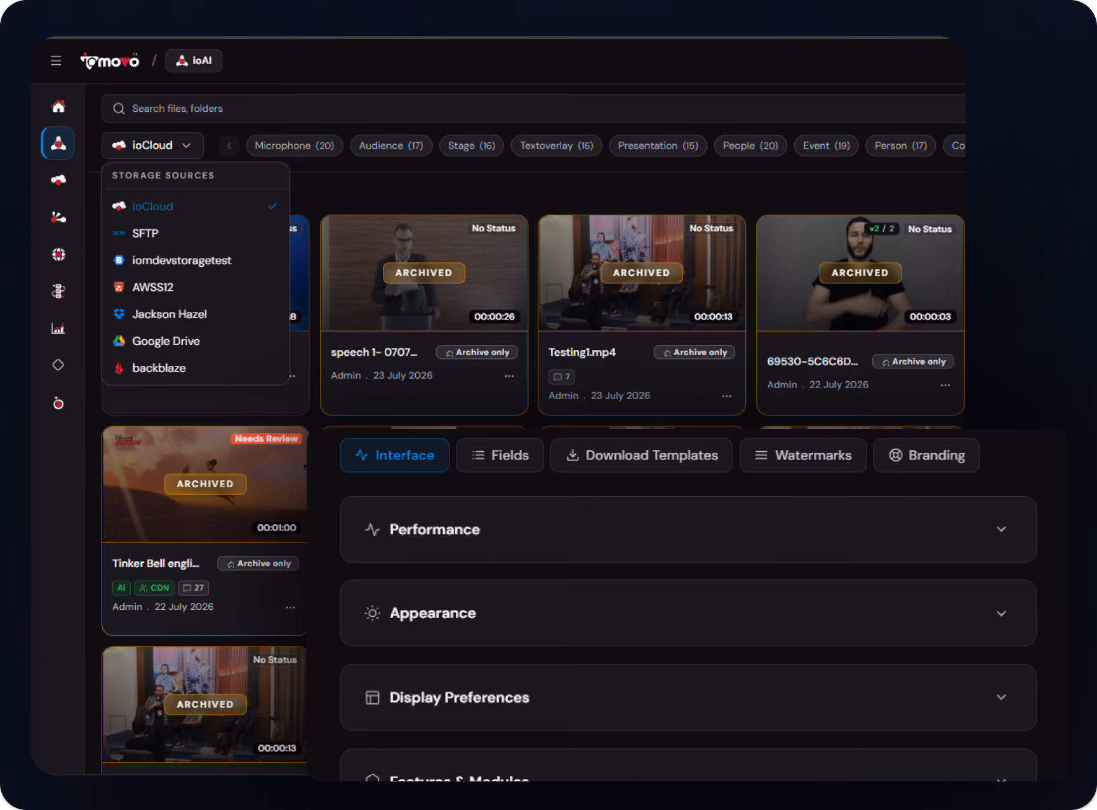The width and height of the screenshot is (1097, 810).
Task: Expand the Performance section
Action: point(688,529)
